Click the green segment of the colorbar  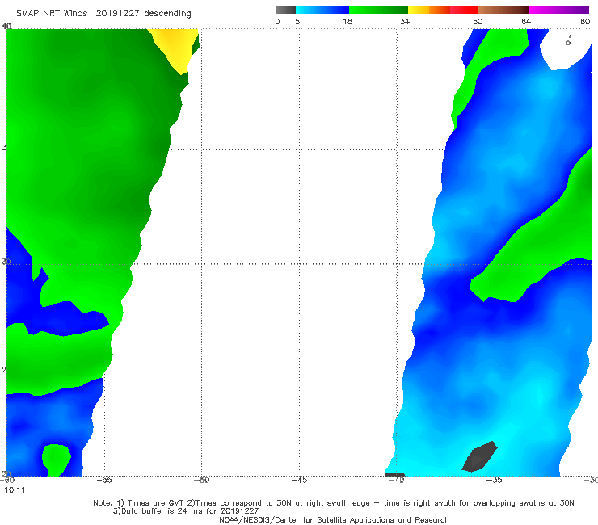point(378,10)
